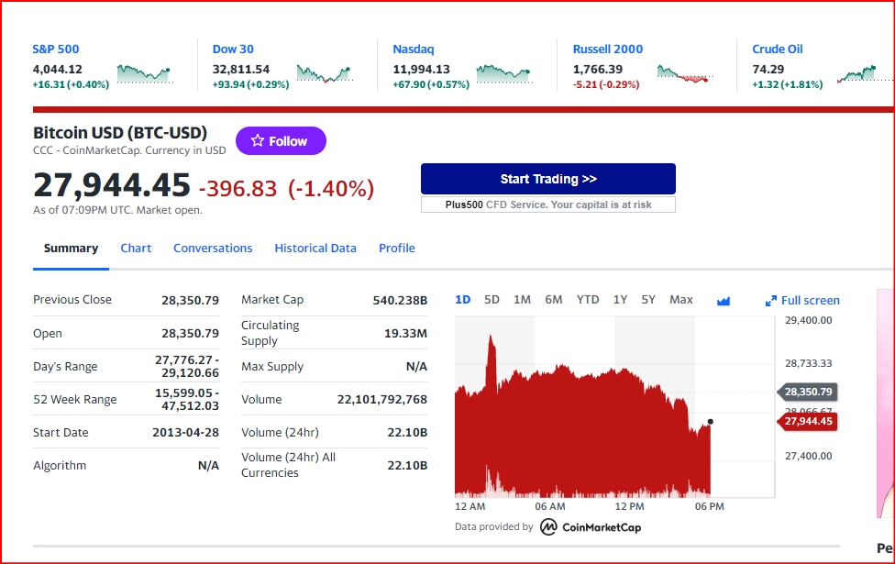Open the Dow 30 index link
This screenshot has height=564, width=895.
coord(233,50)
